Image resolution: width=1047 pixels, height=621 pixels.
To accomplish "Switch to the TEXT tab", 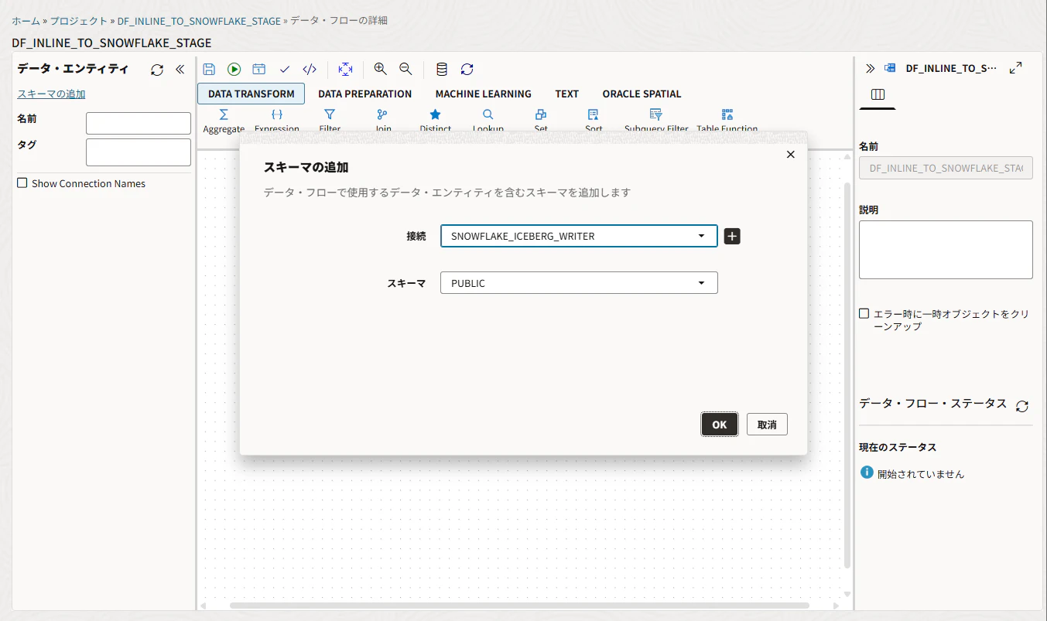I will pyautogui.click(x=567, y=94).
